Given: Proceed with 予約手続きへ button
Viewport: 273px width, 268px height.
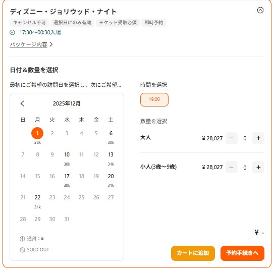Looking at the screenshot, I should pyautogui.click(x=242, y=253).
